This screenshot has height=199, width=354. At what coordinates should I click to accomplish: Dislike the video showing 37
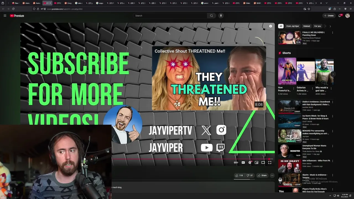pyautogui.click(x=249, y=176)
